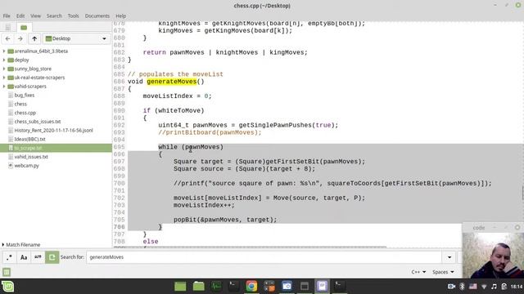Select the chess file in sidebar
The image size is (524, 294).
[56, 104]
